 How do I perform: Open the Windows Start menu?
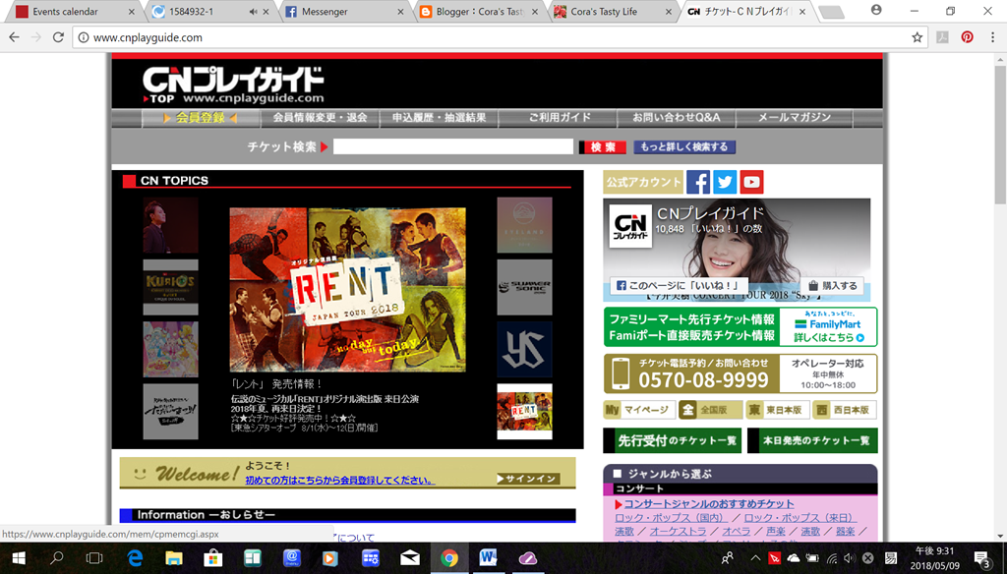(x=19, y=558)
